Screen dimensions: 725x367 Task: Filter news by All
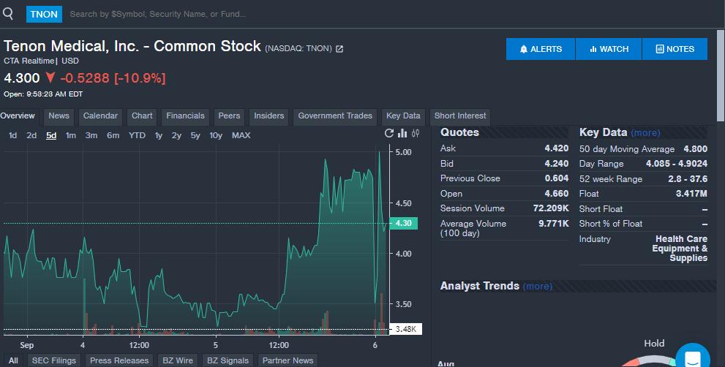coord(13,360)
